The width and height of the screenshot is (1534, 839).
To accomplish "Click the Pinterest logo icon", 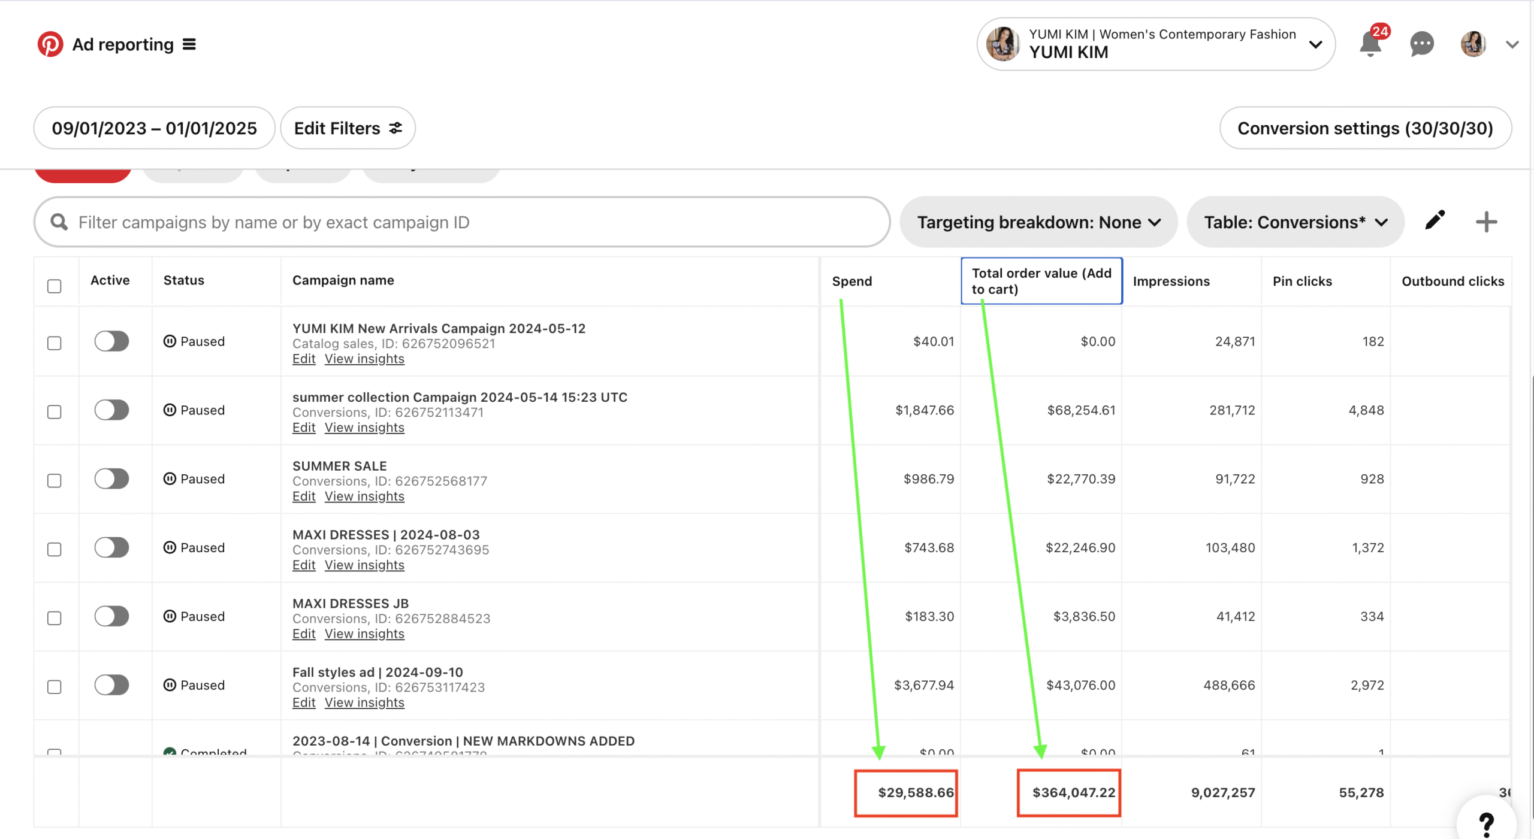I will click(50, 44).
